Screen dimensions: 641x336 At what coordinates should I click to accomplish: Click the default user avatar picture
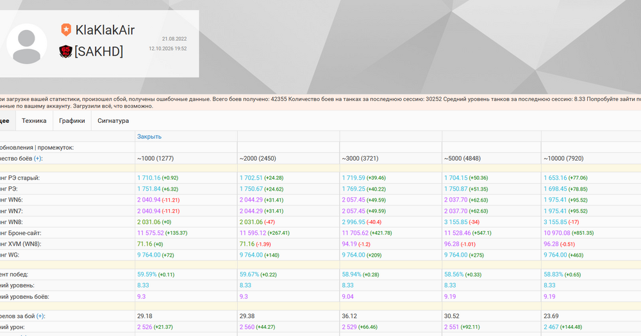(x=26, y=44)
